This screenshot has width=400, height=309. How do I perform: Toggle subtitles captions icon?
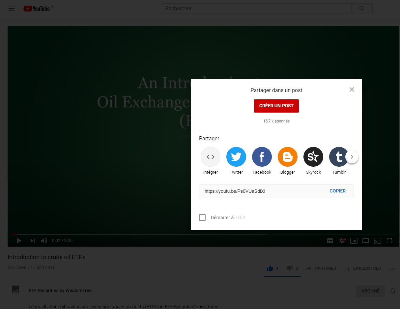tap(330, 241)
